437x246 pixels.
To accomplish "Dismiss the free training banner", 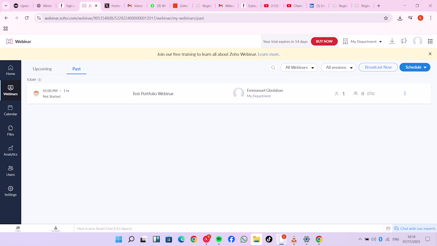I will pyautogui.click(x=430, y=54).
